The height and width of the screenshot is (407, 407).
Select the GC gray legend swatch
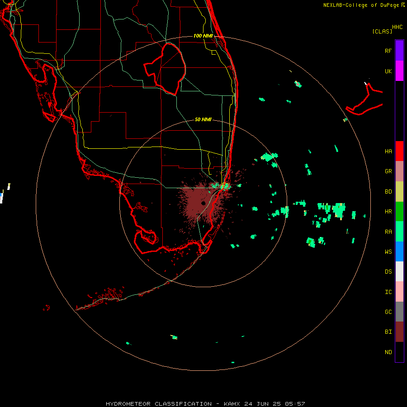click(399, 312)
